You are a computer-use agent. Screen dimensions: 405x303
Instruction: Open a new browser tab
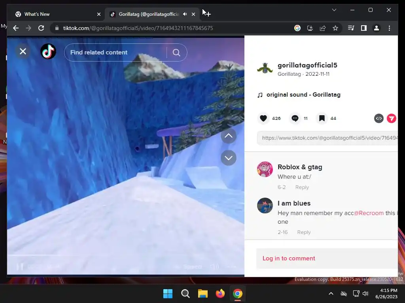[x=208, y=14]
